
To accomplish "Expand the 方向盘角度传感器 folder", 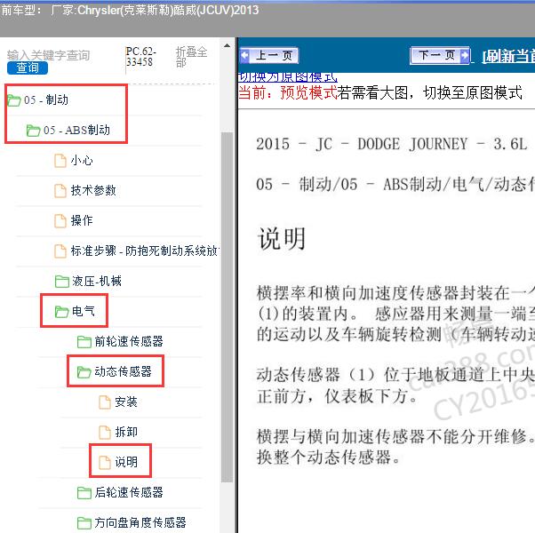I will pyautogui.click(x=140, y=522).
